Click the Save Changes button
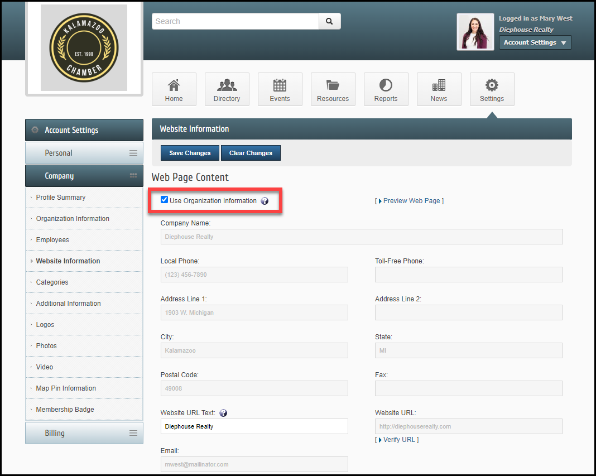 click(190, 153)
